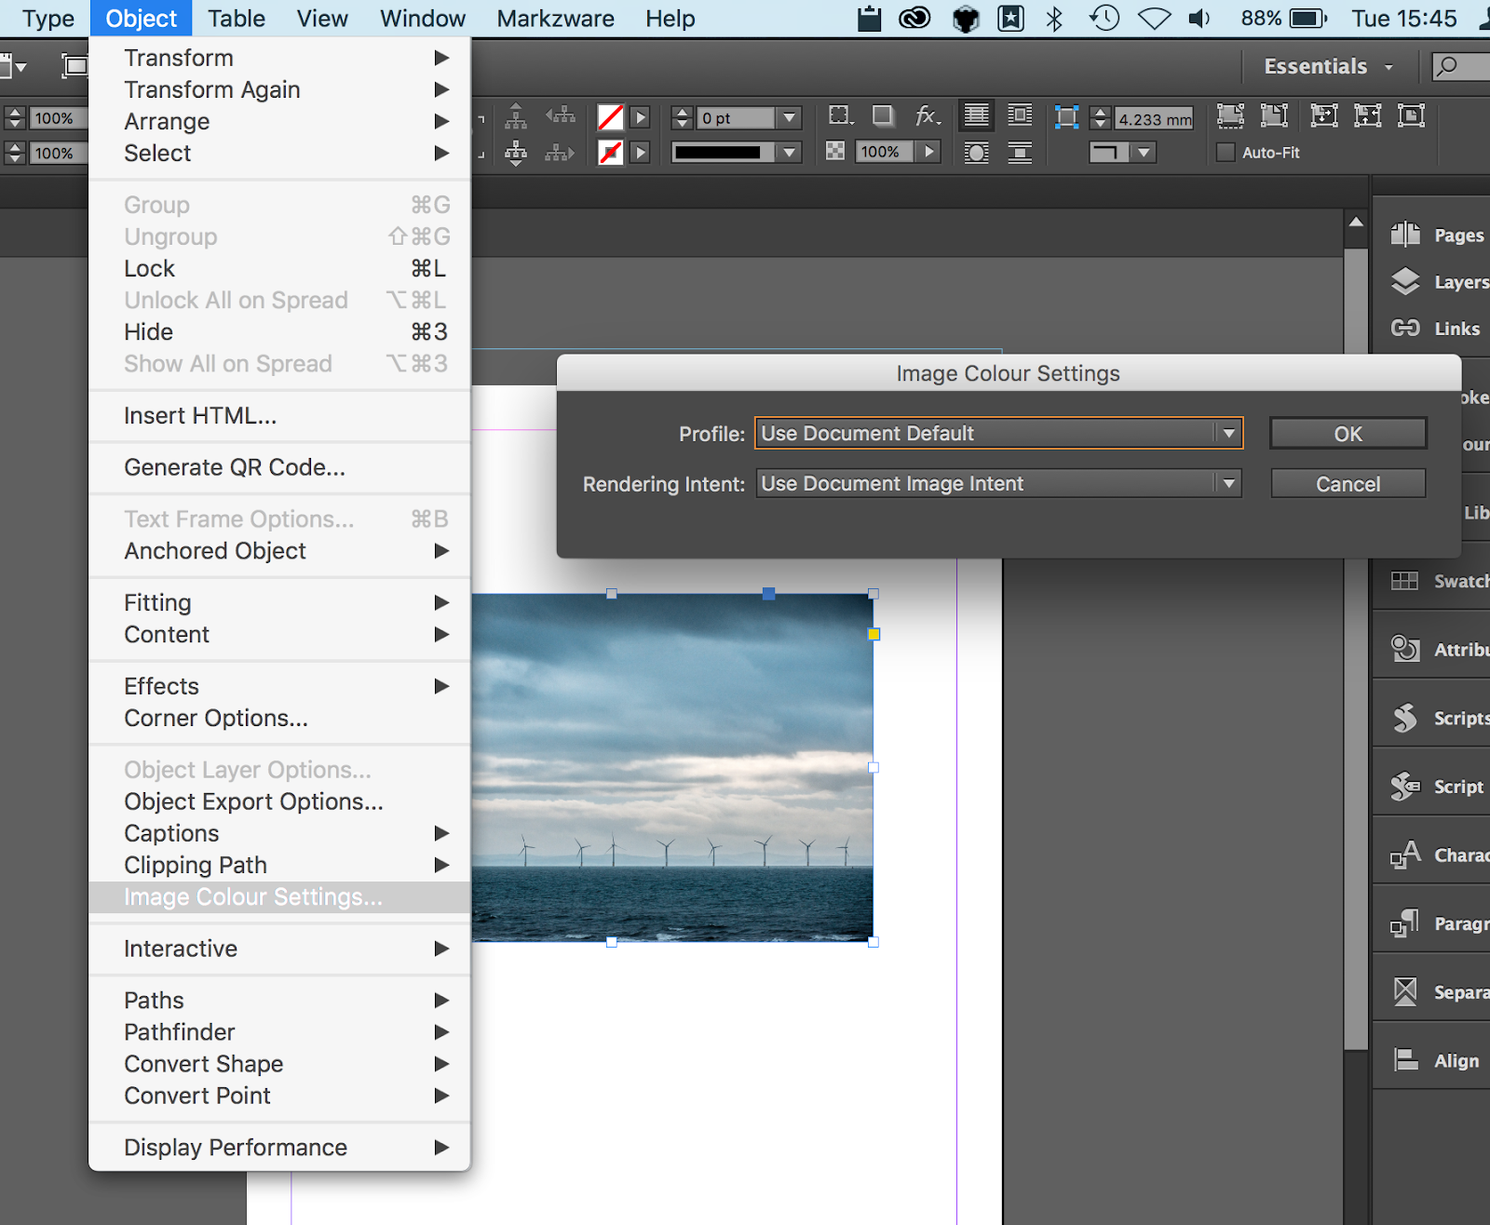1490x1225 pixels.
Task: Choose Insert HTML... from Object menu
Action: [x=279, y=415]
